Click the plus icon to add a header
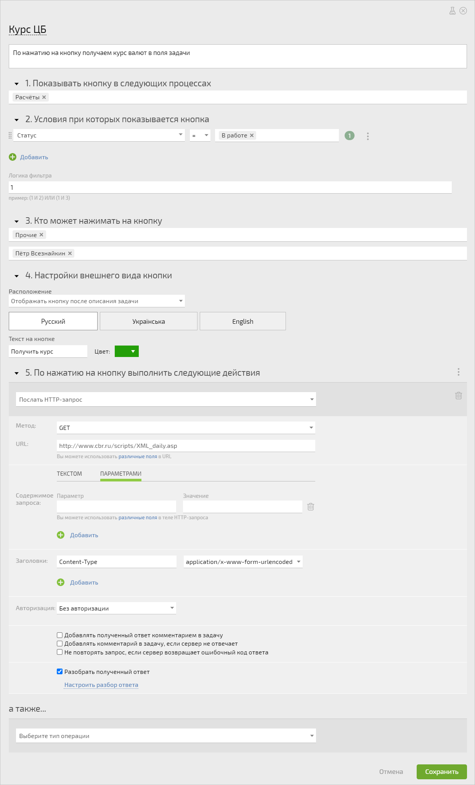This screenshot has height=785, width=475. [61, 582]
